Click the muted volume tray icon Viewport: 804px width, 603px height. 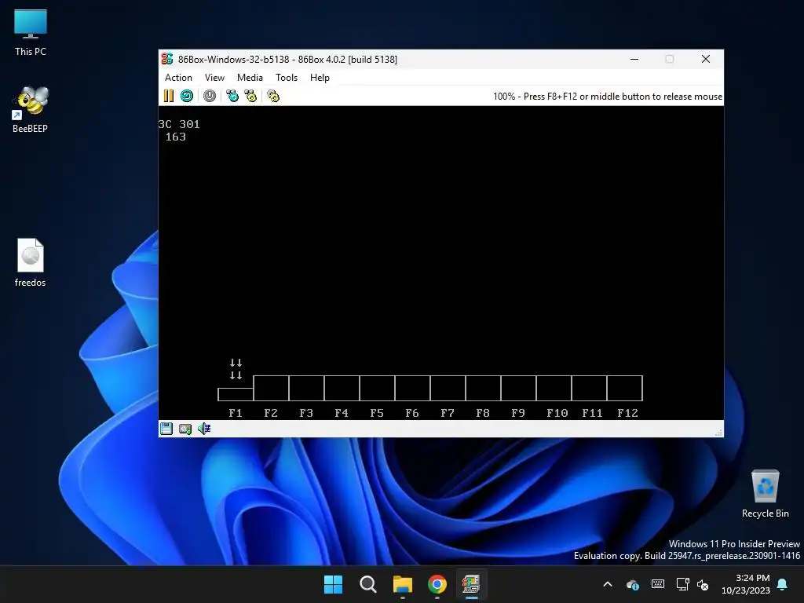703,584
